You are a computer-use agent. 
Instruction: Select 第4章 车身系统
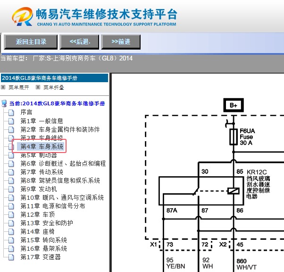(42, 146)
